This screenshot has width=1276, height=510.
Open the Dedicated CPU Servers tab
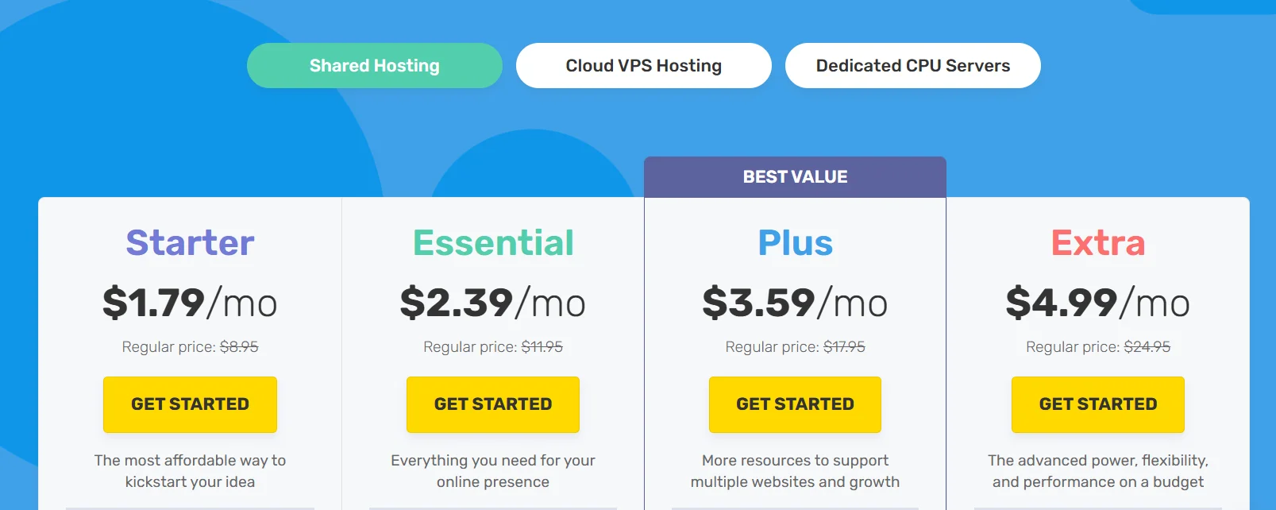click(912, 66)
